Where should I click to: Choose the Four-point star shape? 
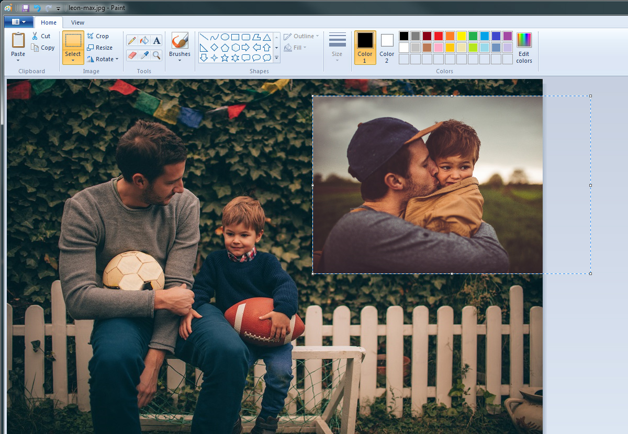pyautogui.click(x=215, y=58)
